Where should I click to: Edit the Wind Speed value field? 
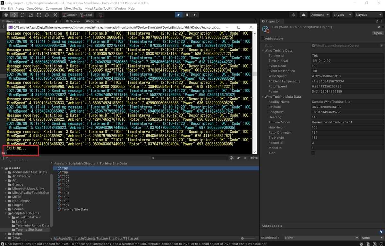[347, 76]
